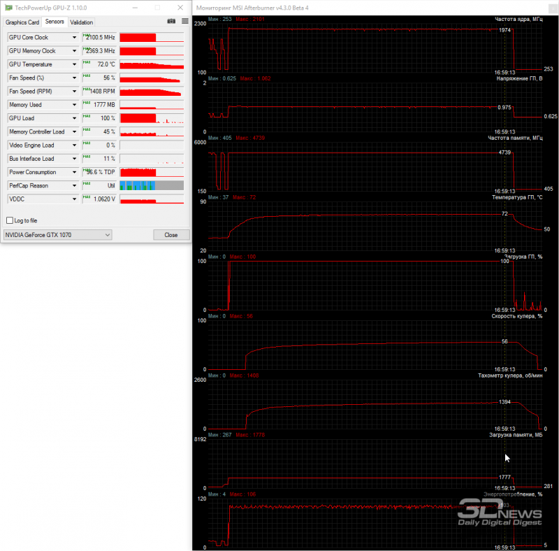Click the MAX indicator beside GPU Temperature value
Screen dimensions: 559x551
[87, 62]
